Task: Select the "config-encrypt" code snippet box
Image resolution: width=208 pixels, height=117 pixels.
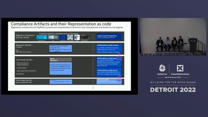Action: (x=61, y=82)
